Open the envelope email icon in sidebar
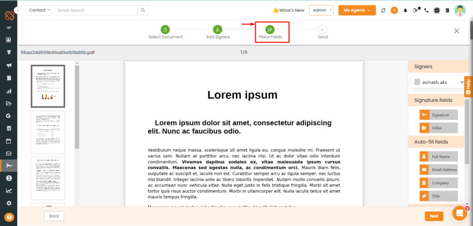The width and height of the screenshot is (473, 226). (9, 154)
